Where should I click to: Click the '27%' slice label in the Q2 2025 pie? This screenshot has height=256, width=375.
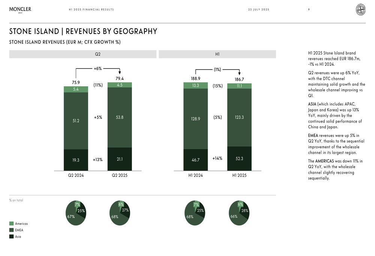click(125, 210)
